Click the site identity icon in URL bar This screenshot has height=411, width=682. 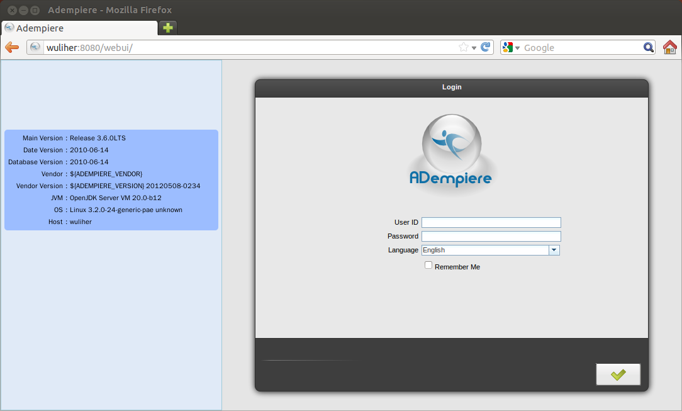[36, 47]
